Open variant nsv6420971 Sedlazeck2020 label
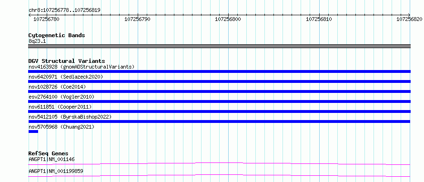424x182 pixels. pos(66,77)
